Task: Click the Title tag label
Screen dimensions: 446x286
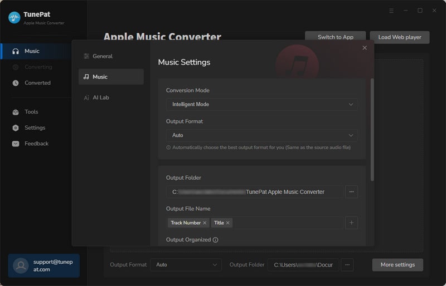Action: click(219, 223)
